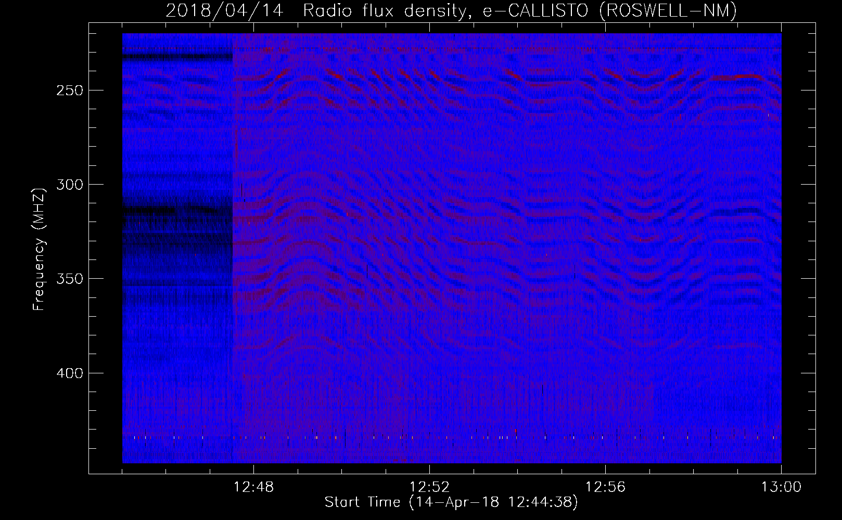Click the 12:52 time tick label
Screen dimensions: 842x520
(429, 487)
